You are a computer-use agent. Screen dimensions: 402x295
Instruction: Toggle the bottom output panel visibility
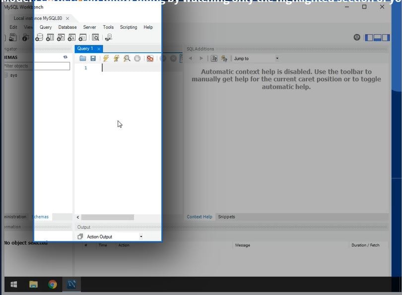[x=377, y=37]
